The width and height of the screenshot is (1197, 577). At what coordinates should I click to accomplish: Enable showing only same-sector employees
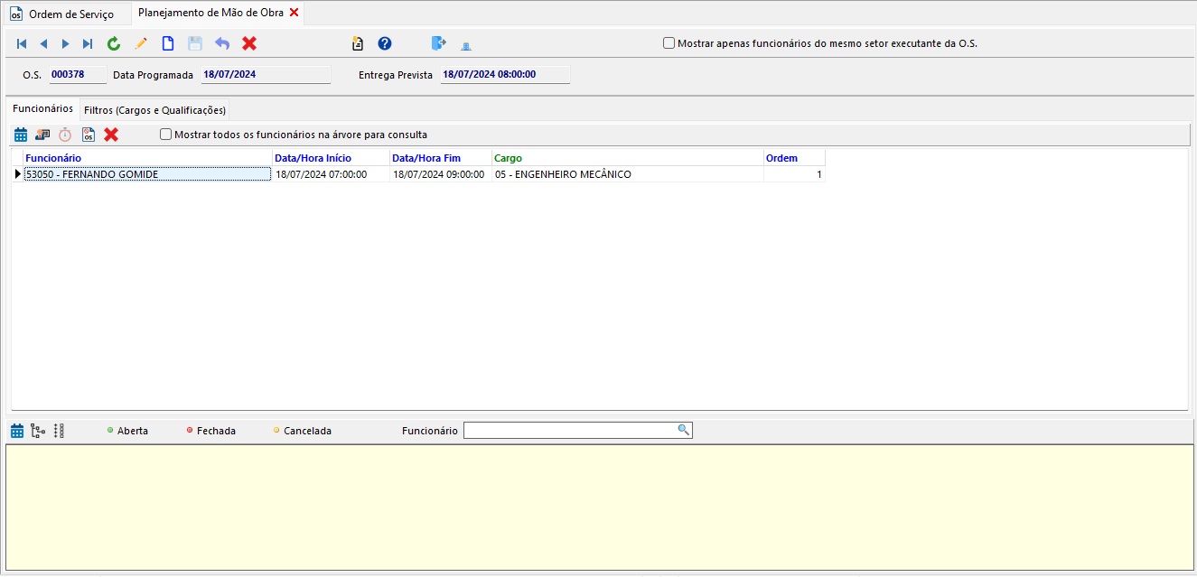coord(669,42)
